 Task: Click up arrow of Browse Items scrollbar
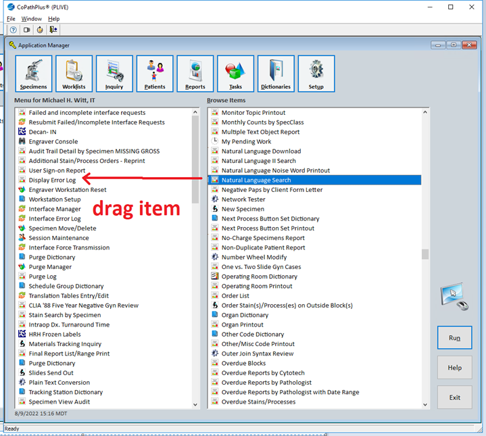pyautogui.click(x=425, y=112)
